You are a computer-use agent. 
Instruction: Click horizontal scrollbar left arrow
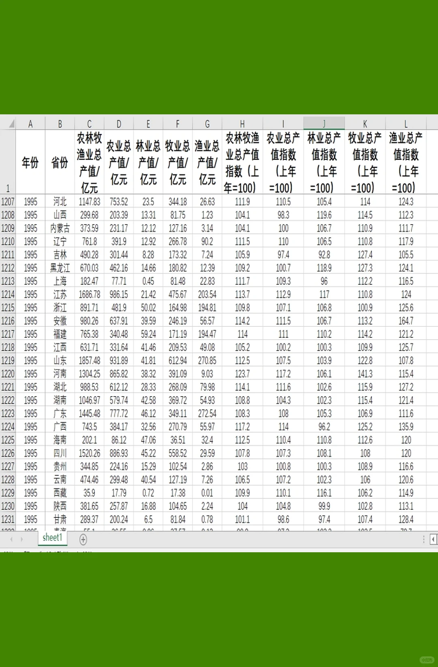click(434, 539)
